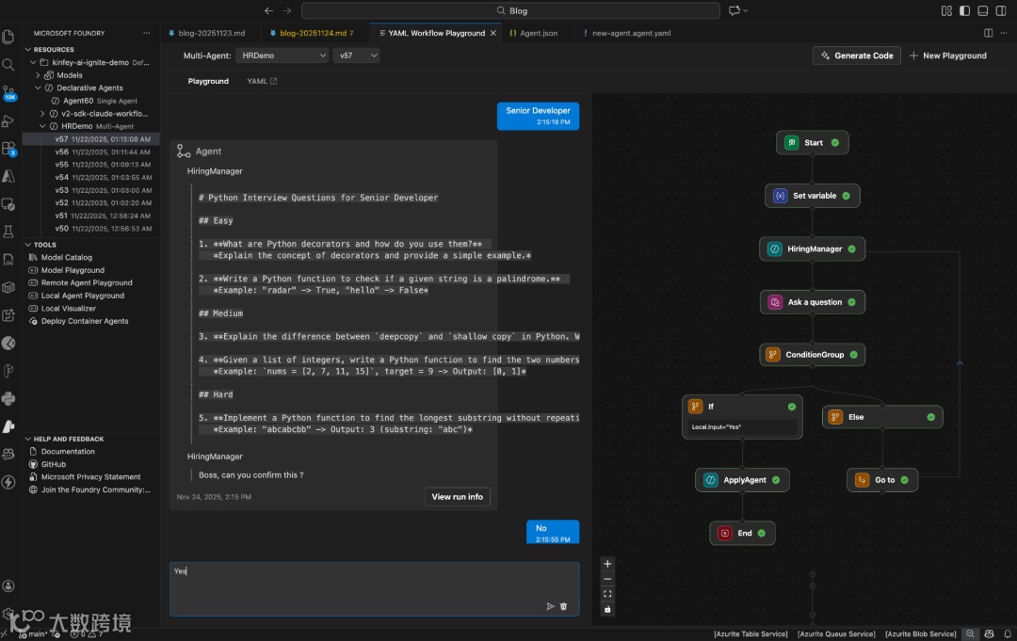Image resolution: width=1017 pixels, height=641 pixels.
Task: Collapse the Declarative Agents node
Action: coord(38,88)
